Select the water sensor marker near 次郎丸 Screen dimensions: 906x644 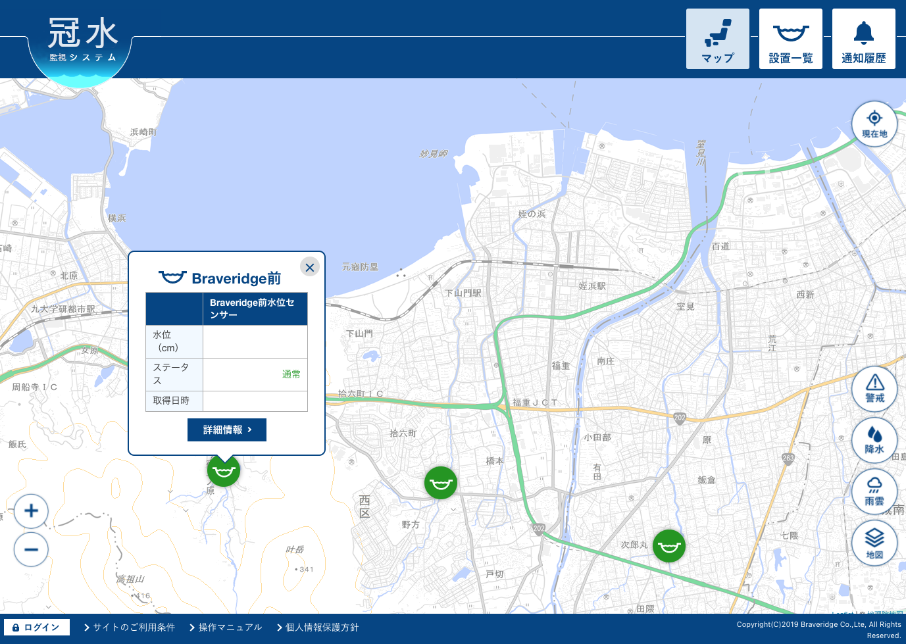pyautogui.click(x=669, y=546)
